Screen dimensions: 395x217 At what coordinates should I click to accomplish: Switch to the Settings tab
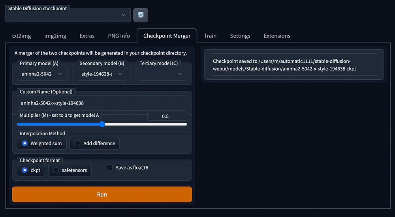240,36
